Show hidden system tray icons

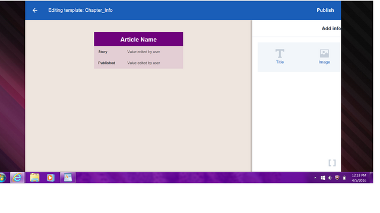coord(315,178)
